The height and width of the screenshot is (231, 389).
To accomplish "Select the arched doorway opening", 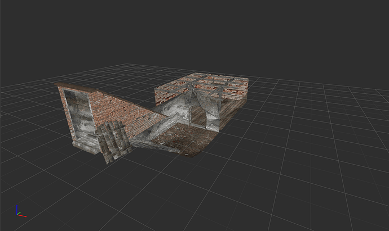I will click(198, 117).
